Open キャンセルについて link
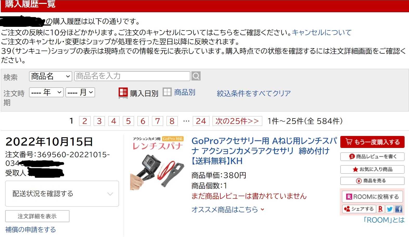Viewport: 409px width, 237px height. tap(322, 33)
